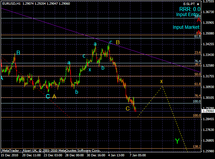Click the 1.29060 current price marker
The height and width of the screenshot is (159, 215).
click(x=208, y=111)
